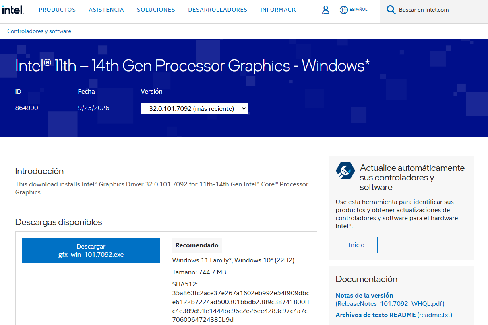Image resolution: width=488 pixels, height=325 pixels.
Task: Open the user account icon
Action: point(326,10)
